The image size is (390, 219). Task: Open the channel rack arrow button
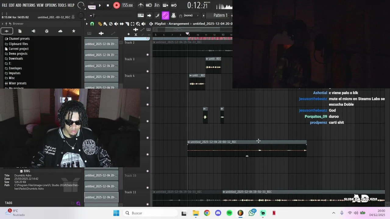click(x=149, y=15)
